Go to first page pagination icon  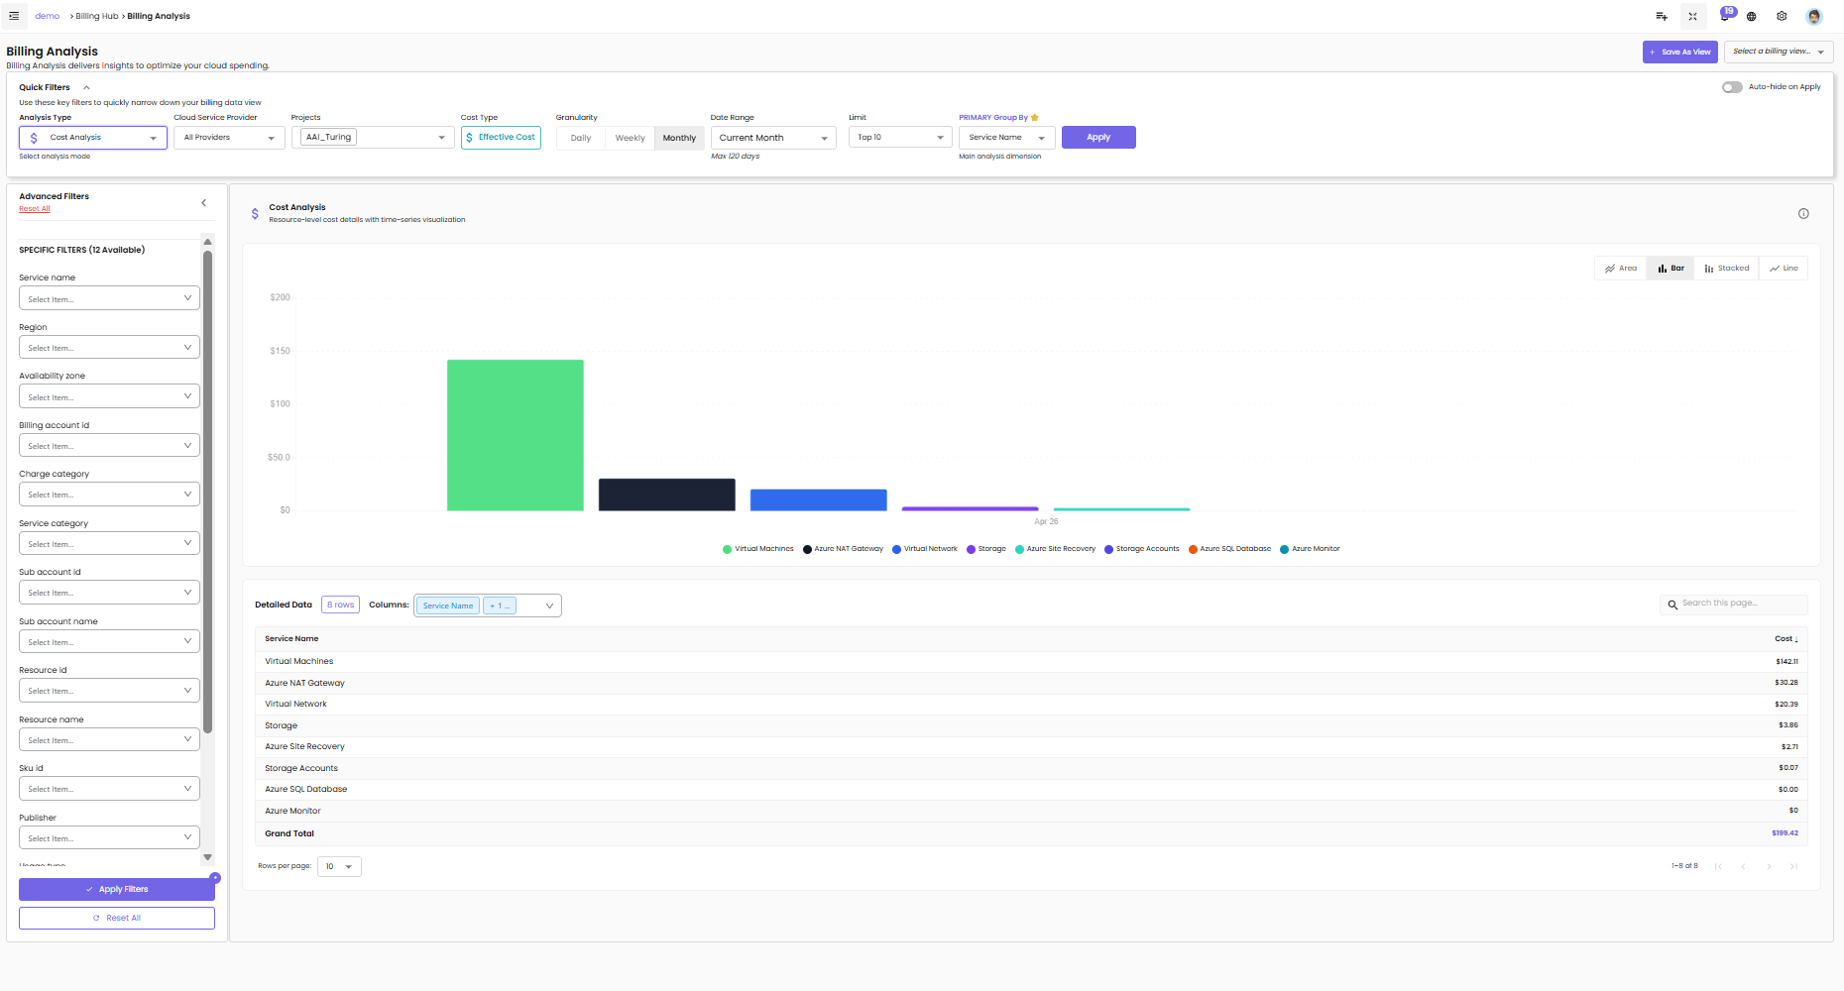[x=1718, y=866]
